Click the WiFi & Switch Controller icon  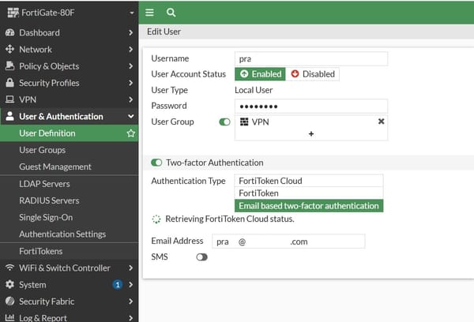point(9,268)
